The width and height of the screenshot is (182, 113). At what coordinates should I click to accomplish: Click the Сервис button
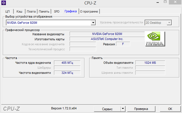[107, 109]
